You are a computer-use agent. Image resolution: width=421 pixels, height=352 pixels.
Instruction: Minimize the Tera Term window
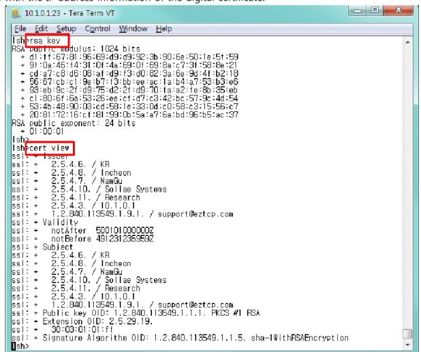tap(358, 10)
